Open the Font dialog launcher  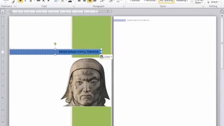(x=74, y=6)
